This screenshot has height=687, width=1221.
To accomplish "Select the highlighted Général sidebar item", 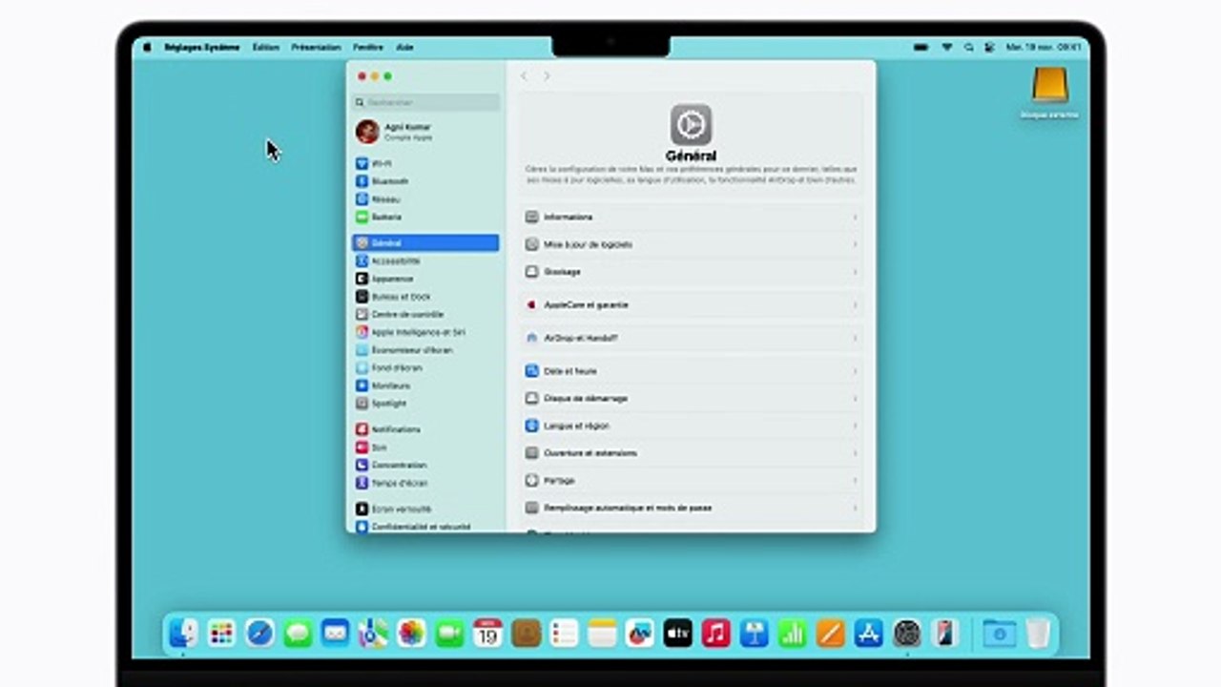I will pos(424,243).
